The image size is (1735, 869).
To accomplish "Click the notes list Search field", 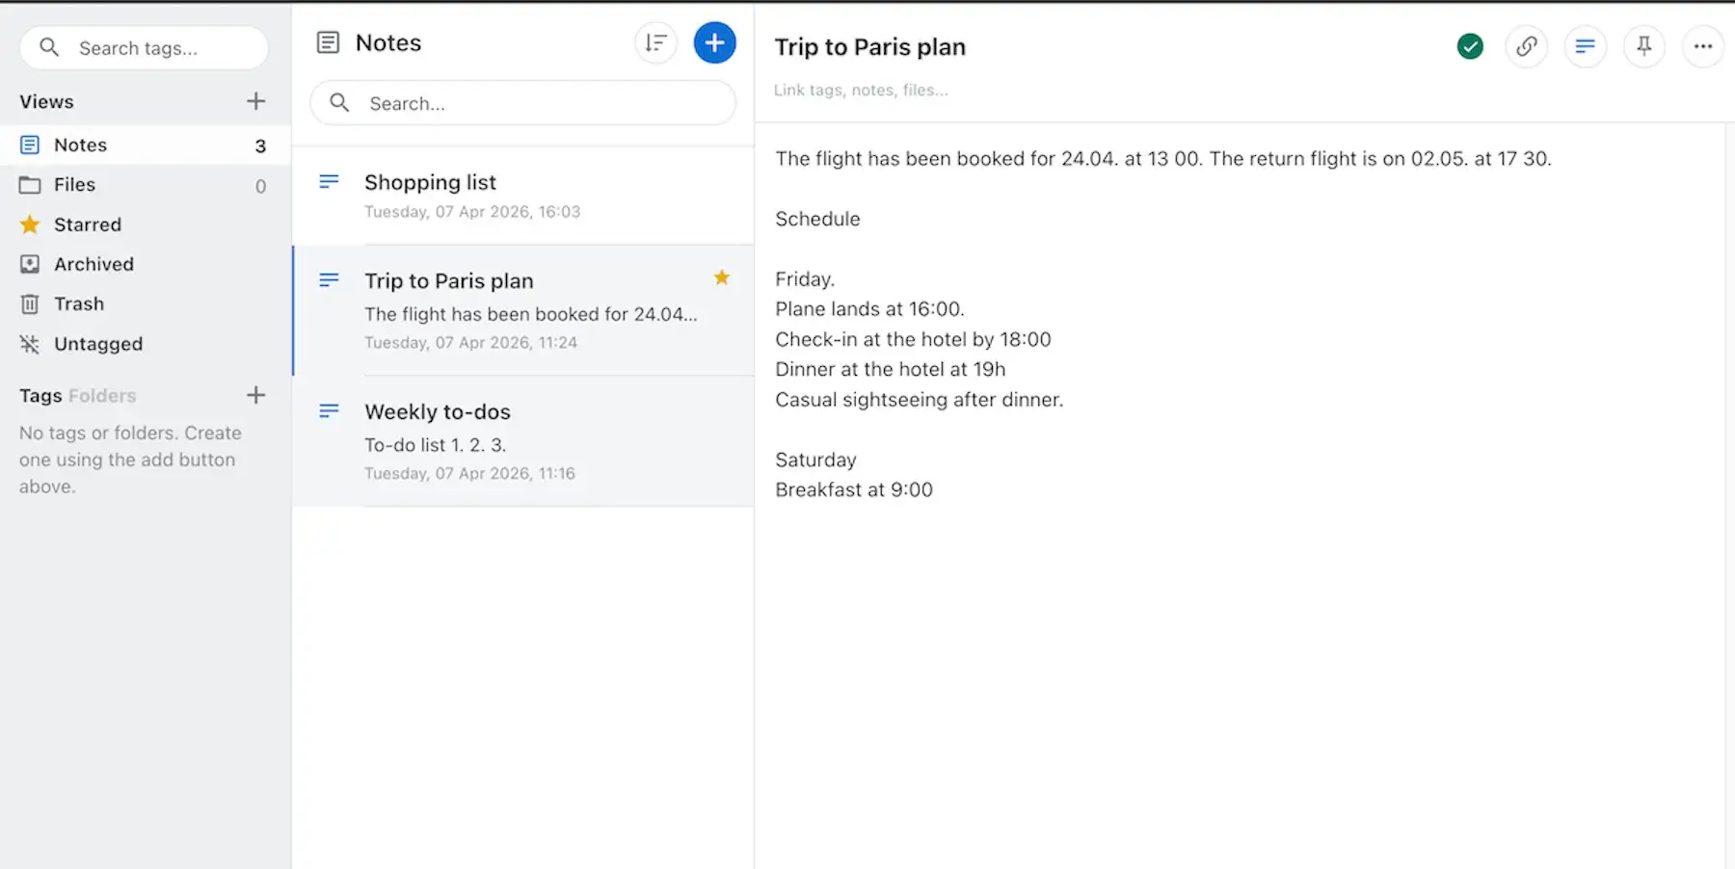I will tap(521, 103).
